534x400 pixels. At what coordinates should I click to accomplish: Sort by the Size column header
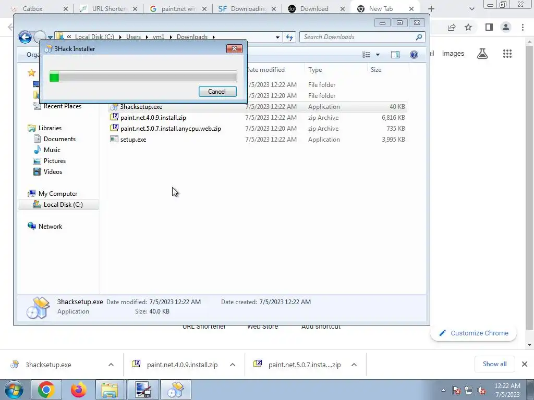click(376, 70)
